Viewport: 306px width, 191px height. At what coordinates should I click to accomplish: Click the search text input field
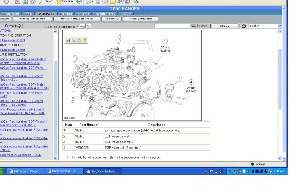click(172, 26)
